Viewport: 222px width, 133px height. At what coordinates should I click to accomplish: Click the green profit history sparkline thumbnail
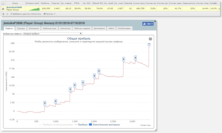tap(34, 9)
